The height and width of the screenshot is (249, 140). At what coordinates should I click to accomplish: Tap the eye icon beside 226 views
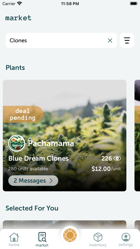(117, 158)
